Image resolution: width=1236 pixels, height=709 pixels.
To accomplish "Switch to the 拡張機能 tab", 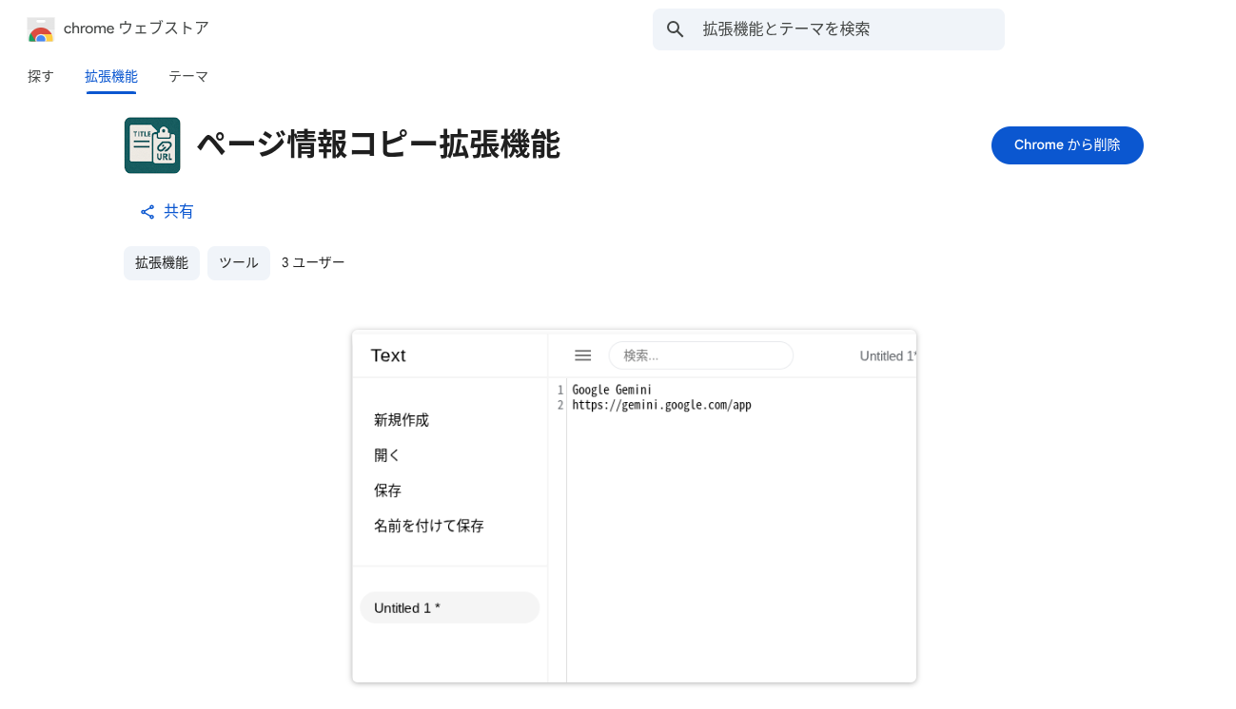I will coord(111,76).
